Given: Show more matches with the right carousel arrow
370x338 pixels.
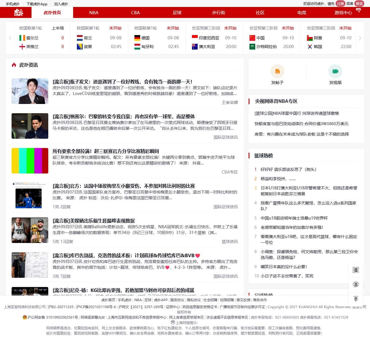Looking at the screenshot, I should point(360,38).
